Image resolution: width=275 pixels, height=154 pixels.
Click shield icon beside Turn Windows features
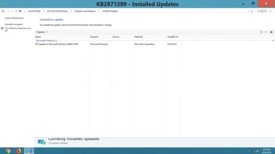(2, 28)
